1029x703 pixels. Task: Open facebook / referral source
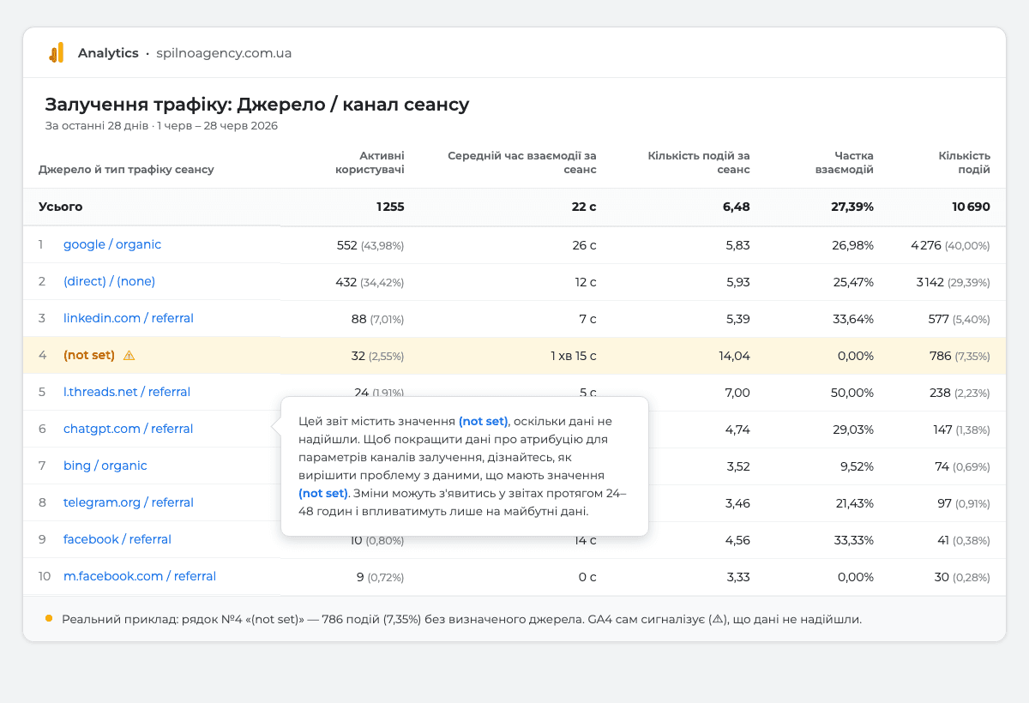coord(117,539)
